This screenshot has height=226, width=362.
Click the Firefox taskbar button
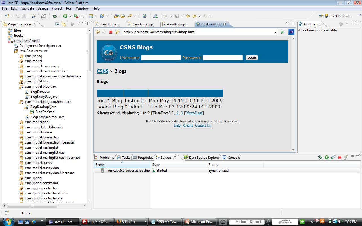click(130, 222)
